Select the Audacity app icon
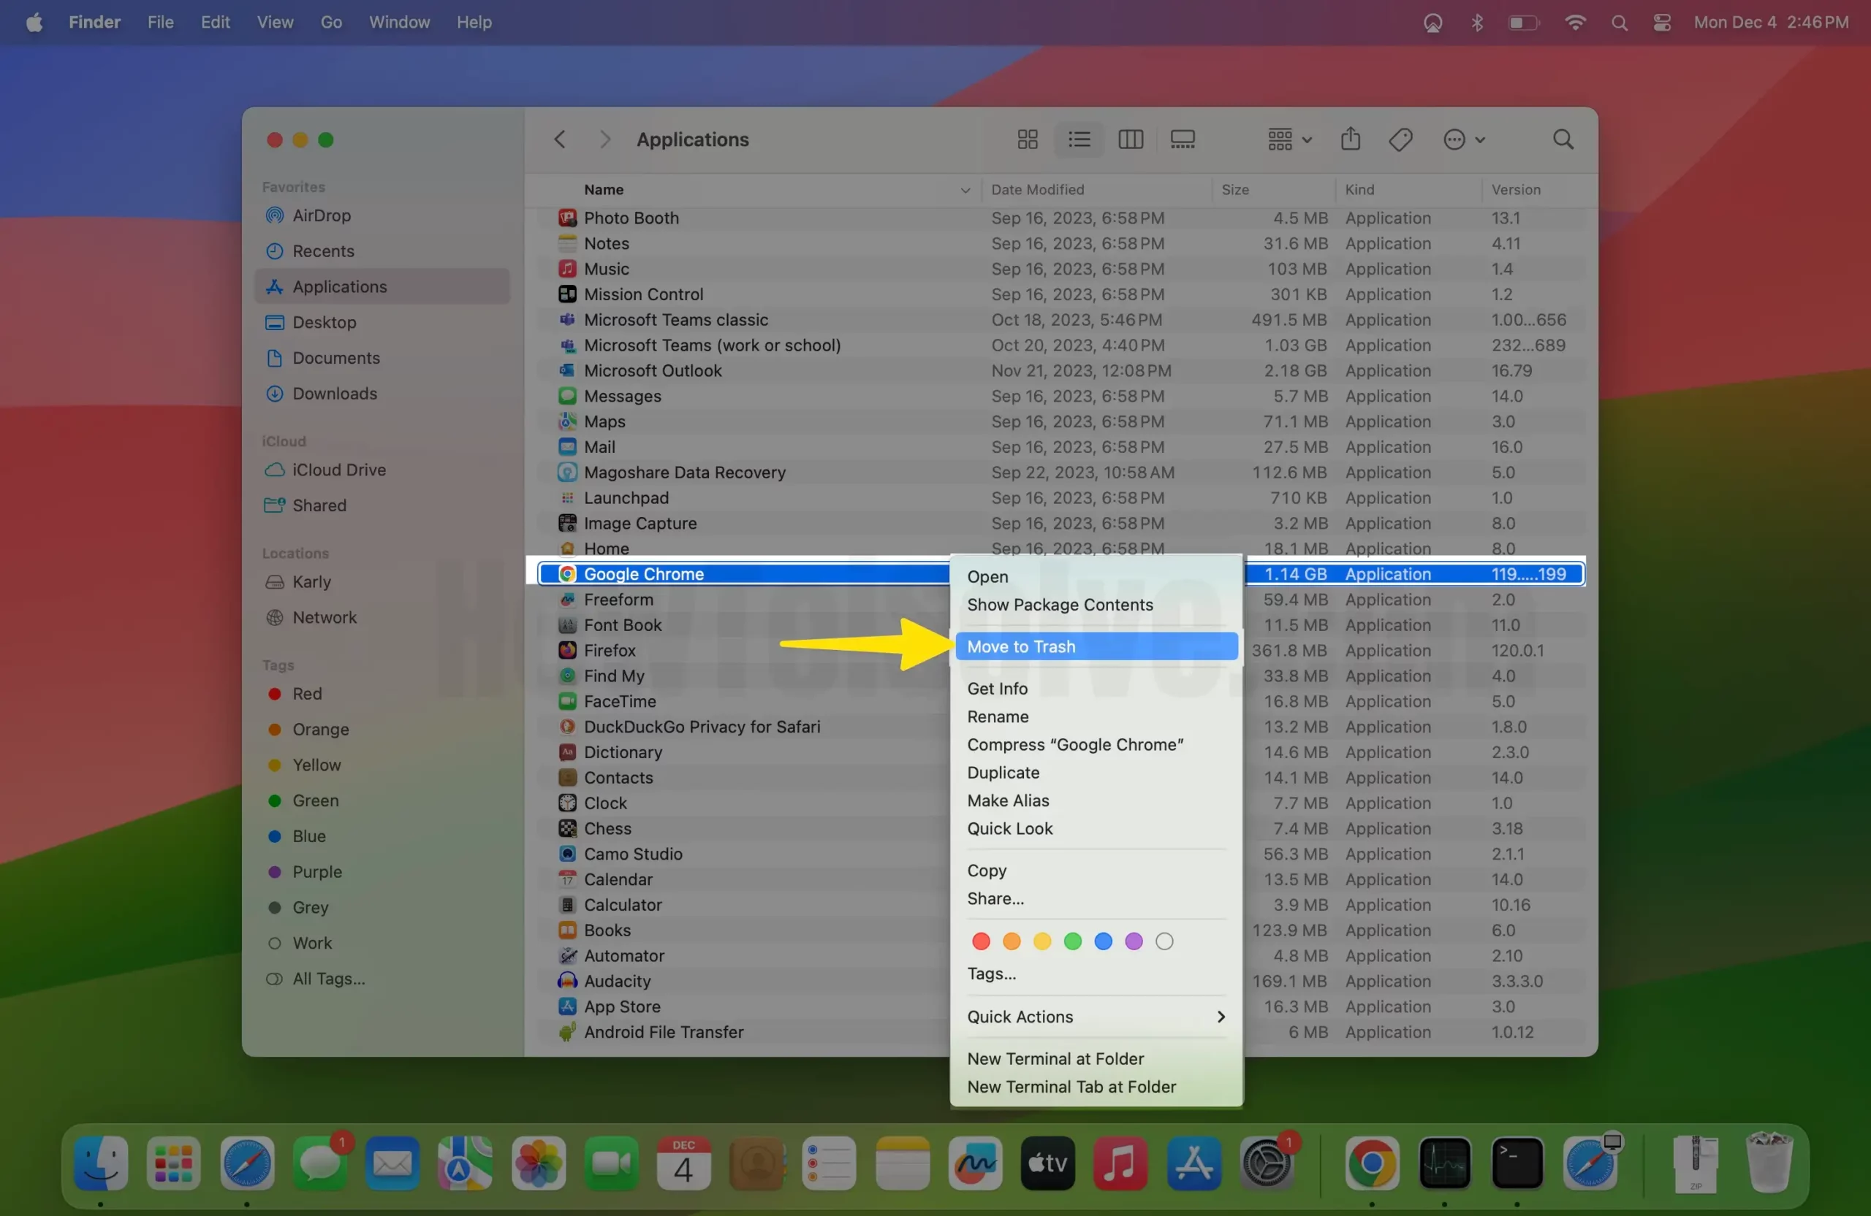Screen dimensions: 1871x1216 tap(567, 981)
